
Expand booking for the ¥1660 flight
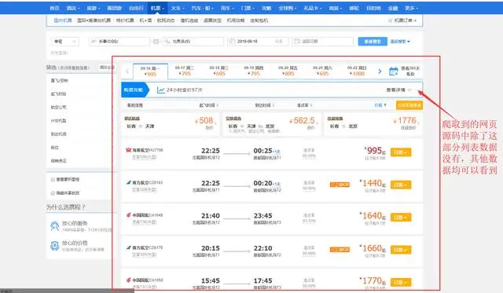coord(401,250)
